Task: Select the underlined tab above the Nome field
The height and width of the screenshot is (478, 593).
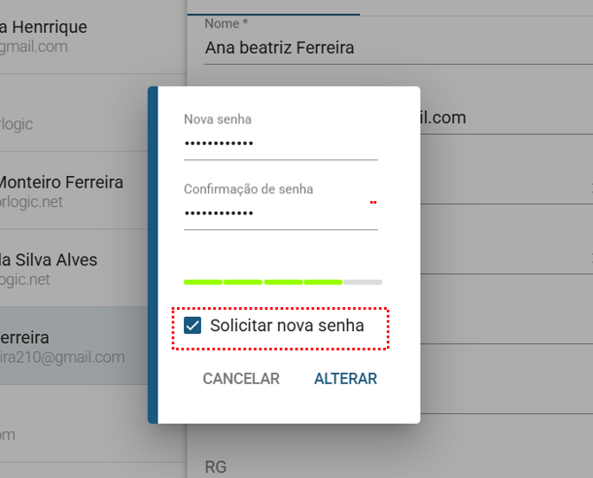Action: click(273, 9)
